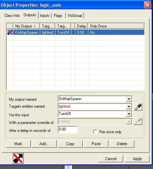Click the invalid output icon in OnMapSpawn row
The width and height of the screenshot is (153, 169).
coord(10,32)
